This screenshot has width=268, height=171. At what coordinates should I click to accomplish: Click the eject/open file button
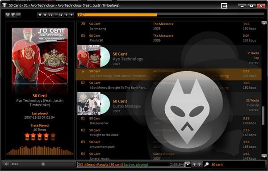pos(66,15)
